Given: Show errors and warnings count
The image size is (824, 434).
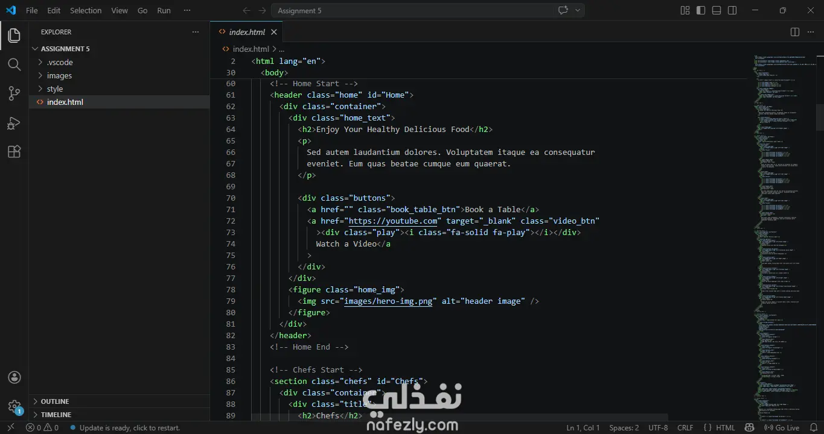Looking at the screenshot, I should point(42,427).
